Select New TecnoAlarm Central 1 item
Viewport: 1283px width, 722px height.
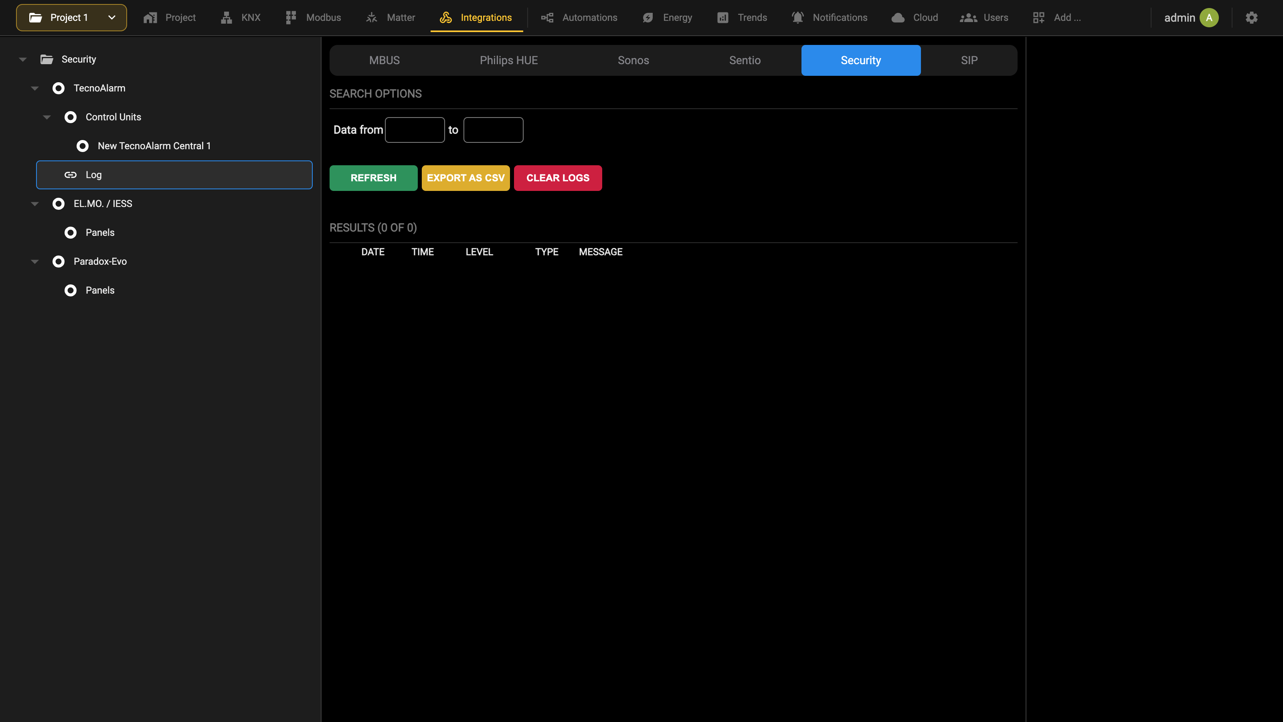pyautogui.click(x=154, y=146)
